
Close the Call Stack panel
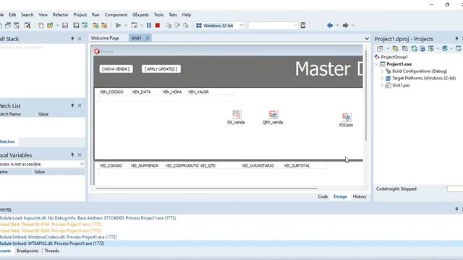80,38
